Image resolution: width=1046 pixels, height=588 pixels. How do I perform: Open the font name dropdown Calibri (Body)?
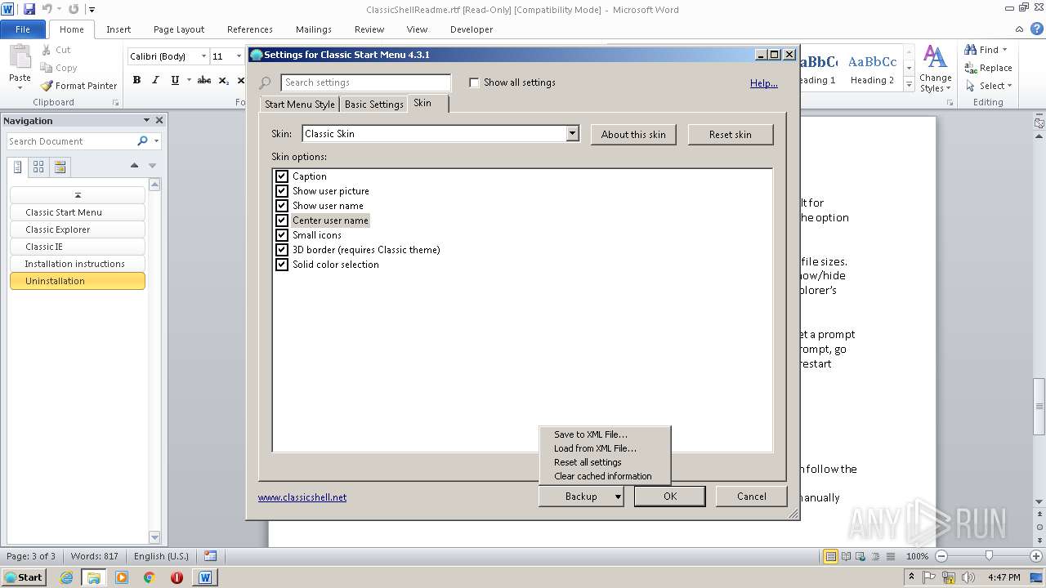coord(203,56)
